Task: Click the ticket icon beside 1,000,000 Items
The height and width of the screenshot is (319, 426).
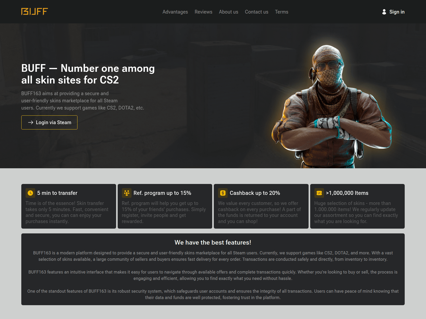Action: [x=319, y=193]
